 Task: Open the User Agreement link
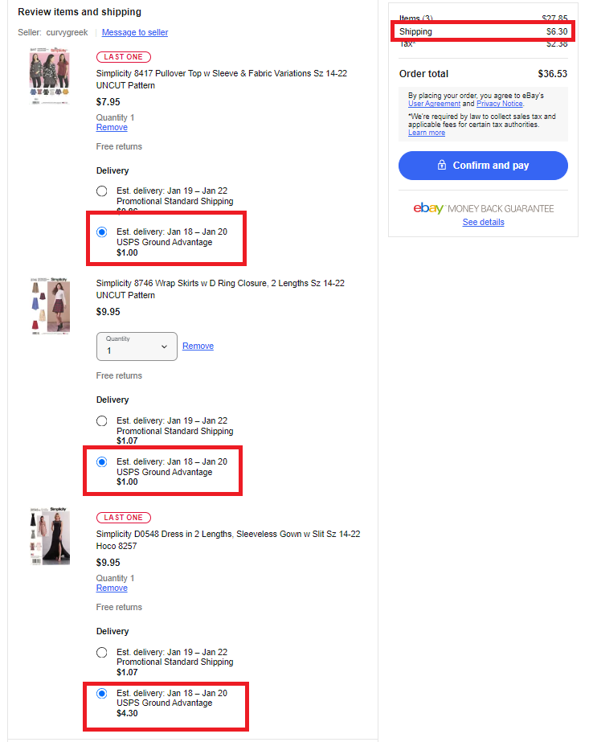tap(434, 104)
